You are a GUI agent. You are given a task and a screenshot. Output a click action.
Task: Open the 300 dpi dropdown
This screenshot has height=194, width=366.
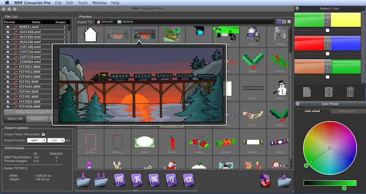pos(56,140)
